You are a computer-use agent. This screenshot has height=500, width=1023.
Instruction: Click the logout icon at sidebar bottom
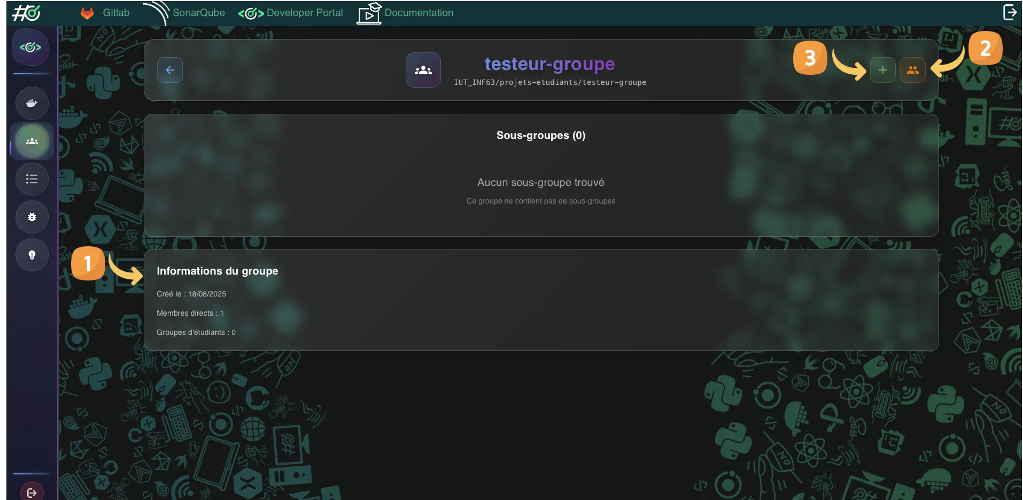pyautogui.click(x=32, y=492)
